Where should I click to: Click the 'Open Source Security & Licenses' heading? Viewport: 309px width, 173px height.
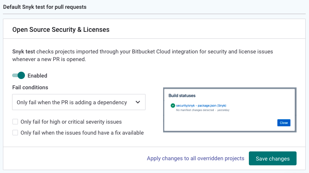point(61,30)
